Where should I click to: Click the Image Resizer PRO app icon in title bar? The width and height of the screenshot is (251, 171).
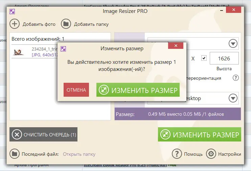tap(12, 12)
